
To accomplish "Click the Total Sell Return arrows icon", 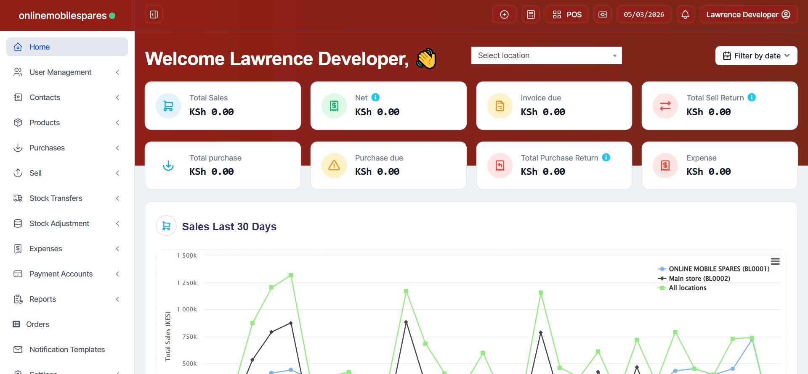I will 665,106.
